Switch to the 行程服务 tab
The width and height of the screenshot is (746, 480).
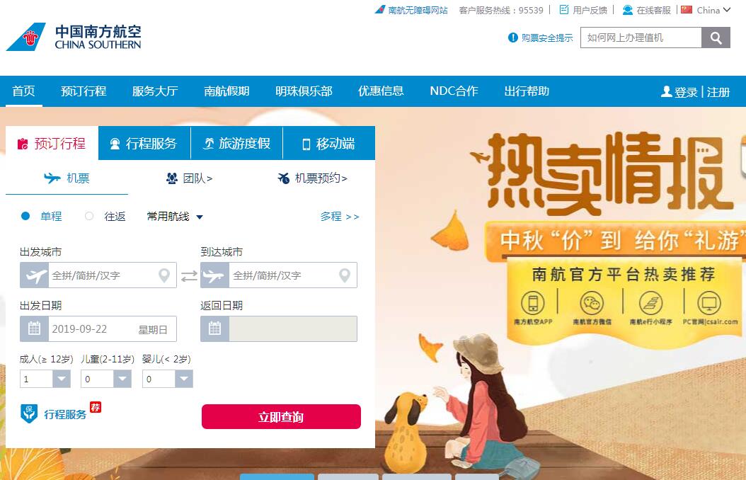tap(144, 143)
